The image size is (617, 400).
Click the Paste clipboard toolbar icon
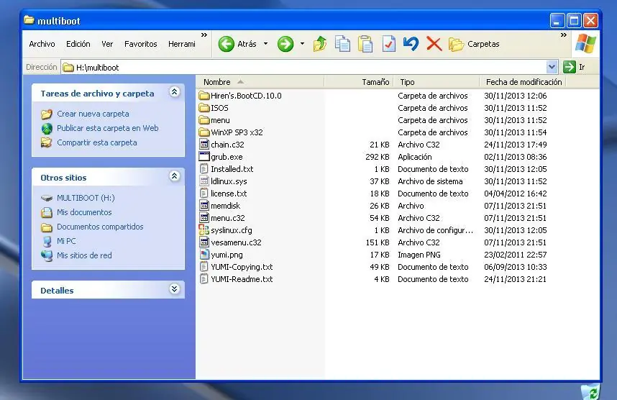click(x=365, y=44)
